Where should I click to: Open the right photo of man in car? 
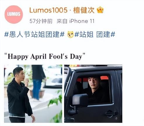pos(93,94)
